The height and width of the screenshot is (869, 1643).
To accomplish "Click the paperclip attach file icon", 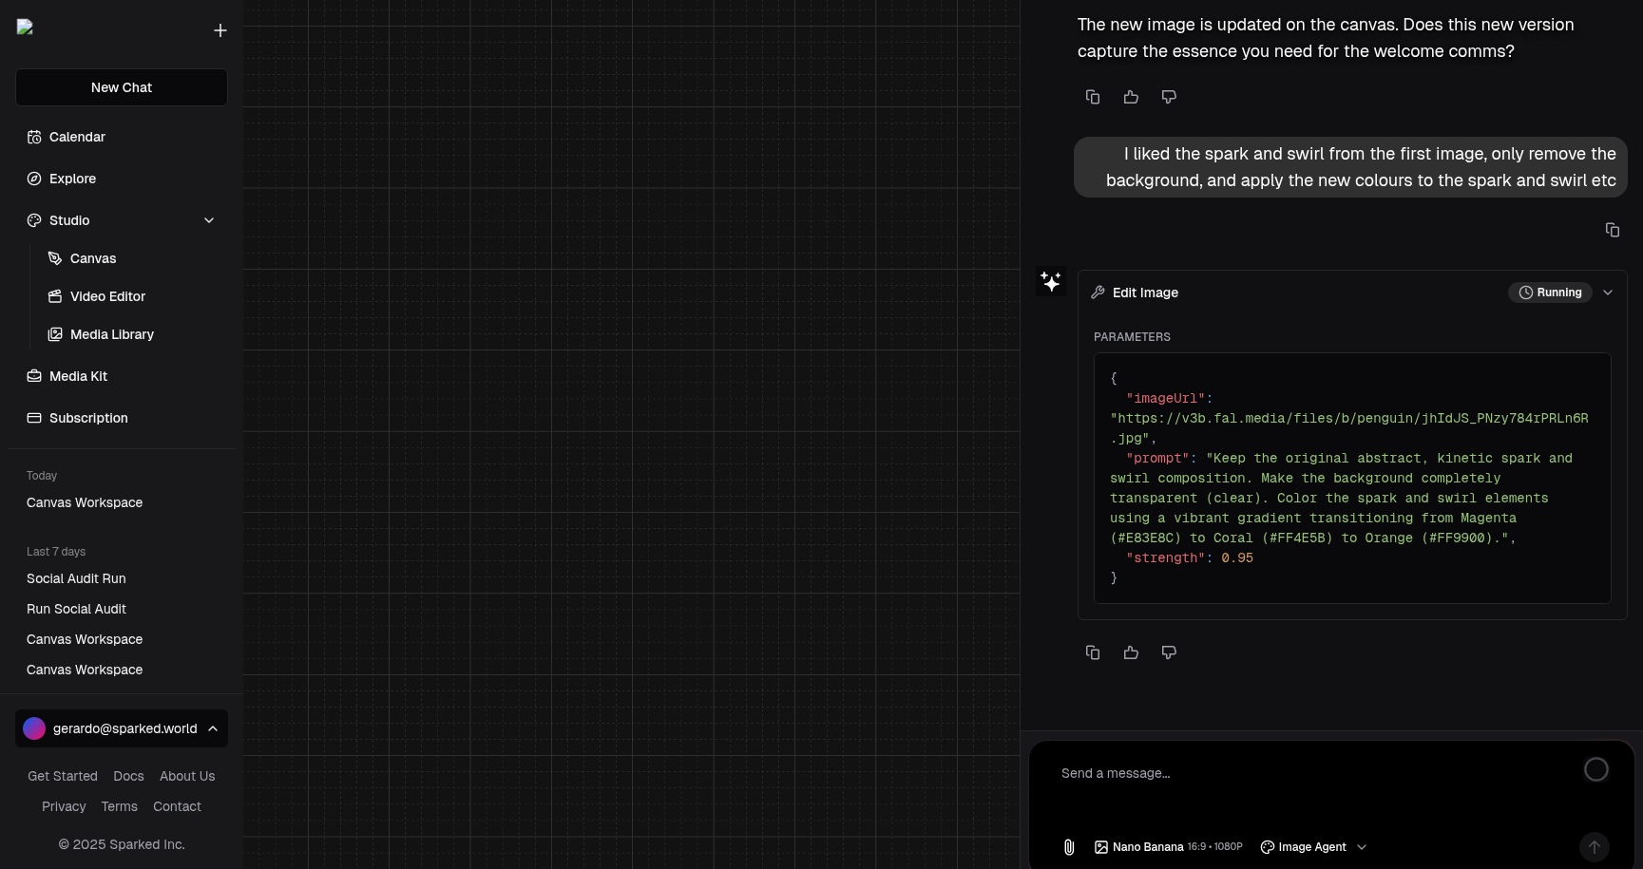I will tap(1069, 847).
